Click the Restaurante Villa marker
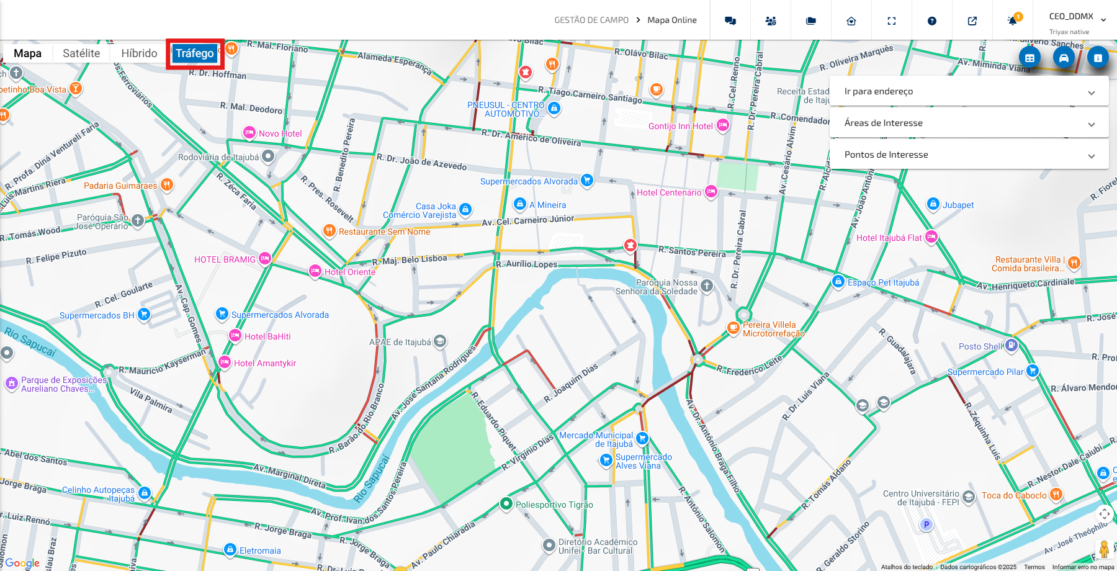 click(1074, 263)
